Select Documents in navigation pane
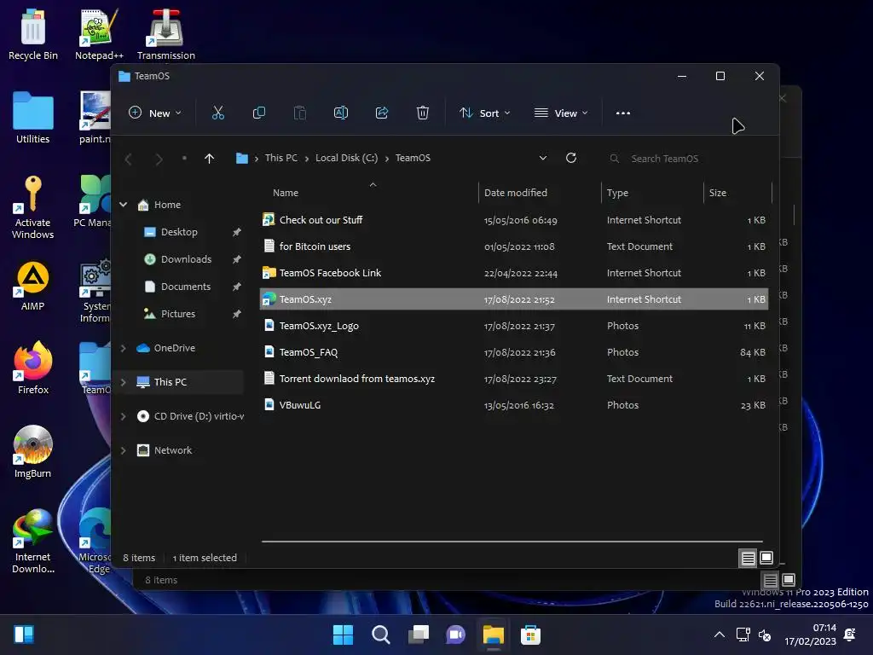 tap(185, 287)
